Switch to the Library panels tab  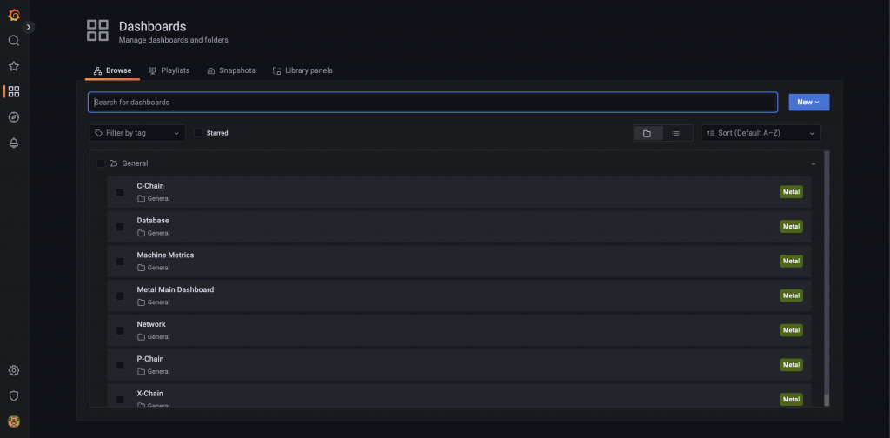point(302,70)
